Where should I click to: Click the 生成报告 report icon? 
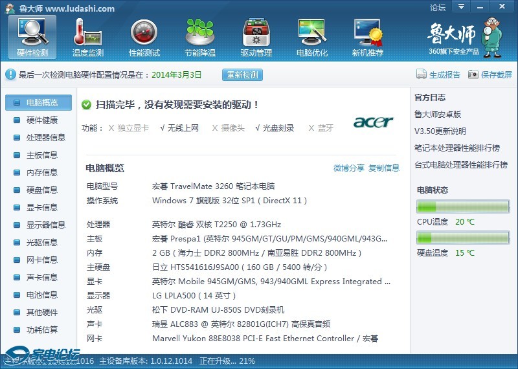tap(422, 74)
